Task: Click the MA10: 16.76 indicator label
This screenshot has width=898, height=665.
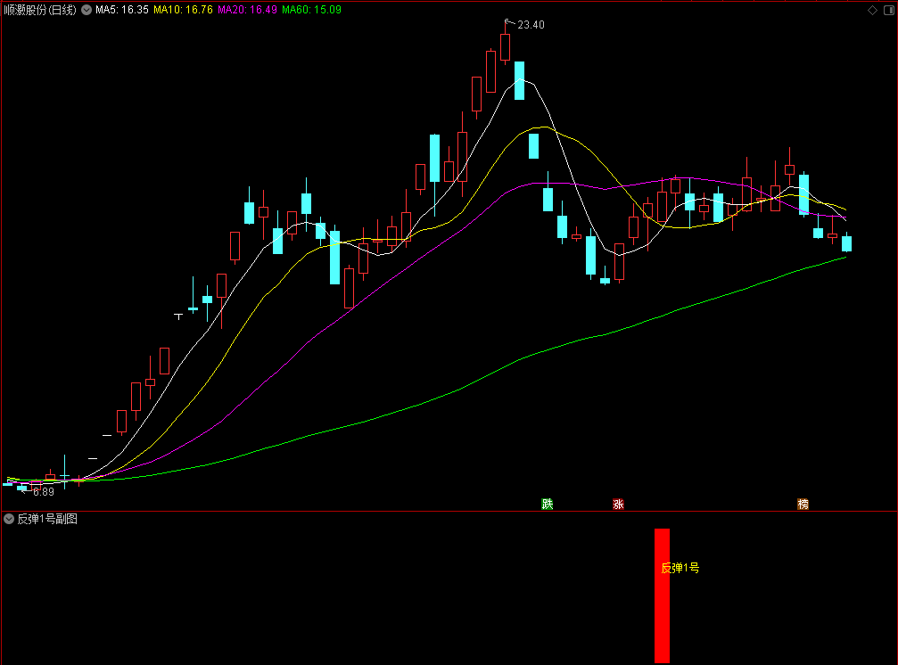Action: (x=184, y=10)
